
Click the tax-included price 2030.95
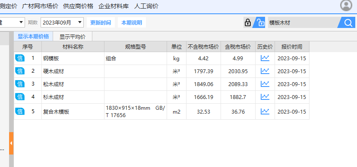point(238,71)
